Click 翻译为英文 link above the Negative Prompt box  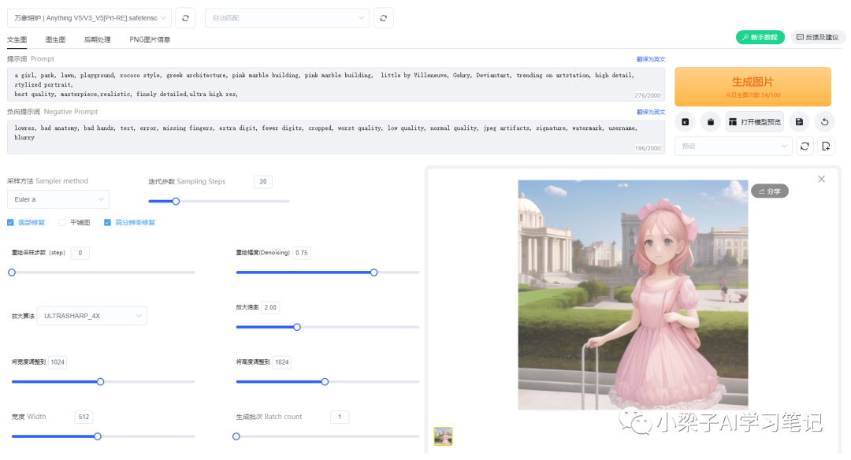click(x=651, y=112)
